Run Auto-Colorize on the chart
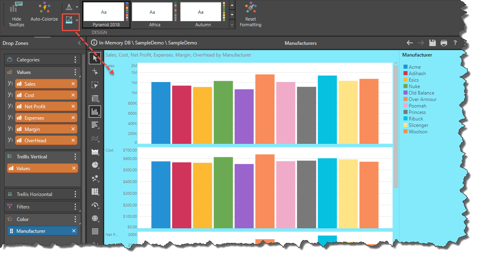Viewport: 477px width, 257px height. 44,12
